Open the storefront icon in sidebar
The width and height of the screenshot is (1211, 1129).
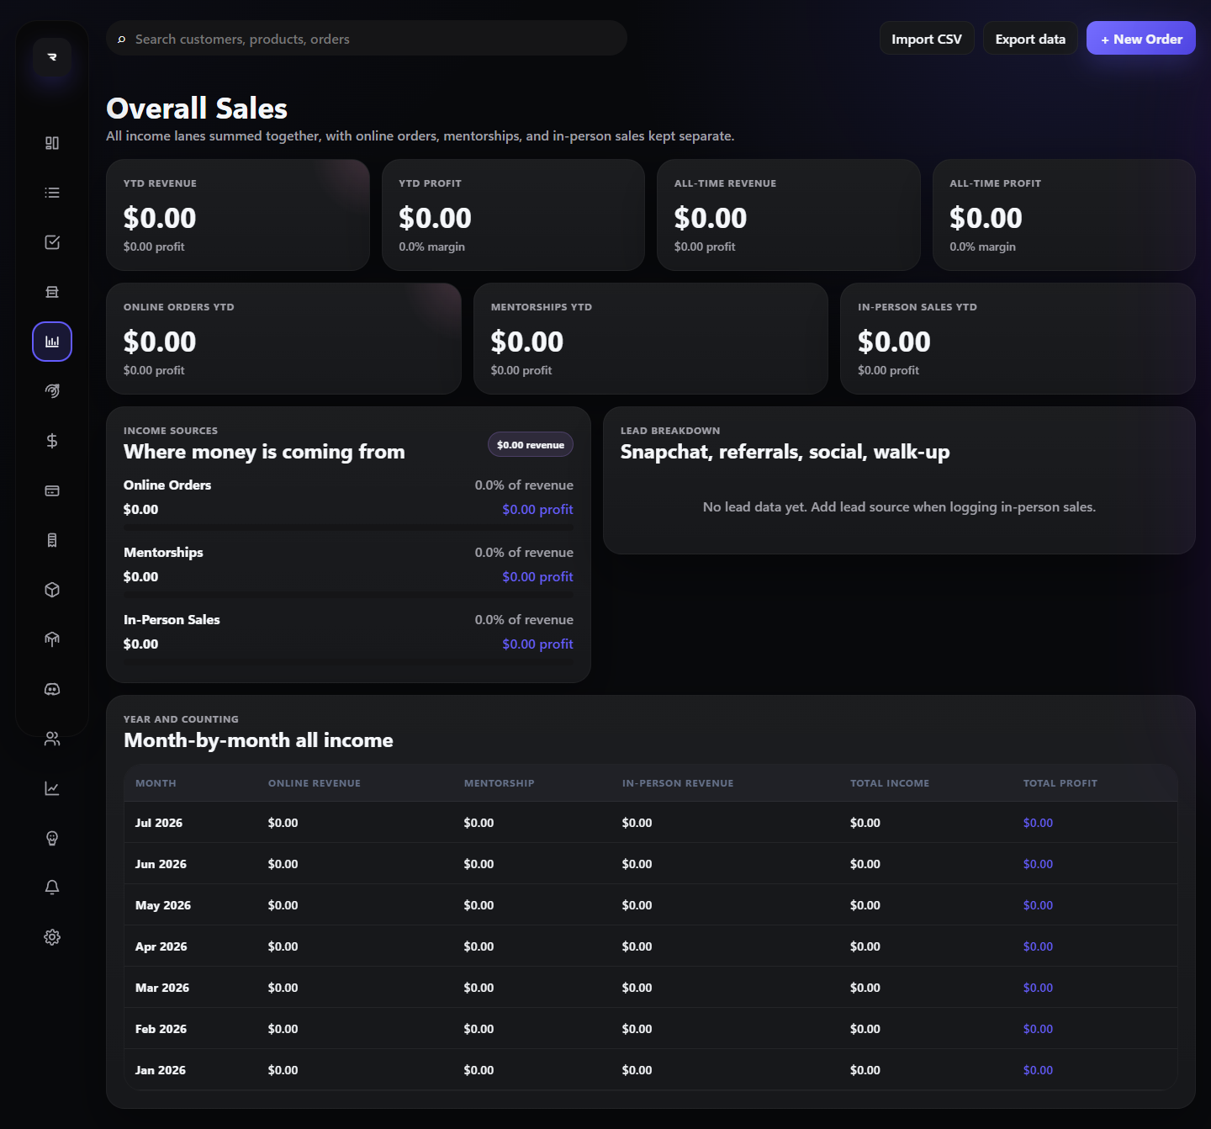52,292
